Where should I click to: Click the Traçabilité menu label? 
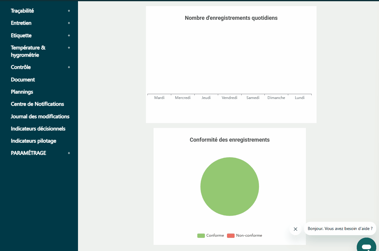pyautogui.click(x=22, y=11)
